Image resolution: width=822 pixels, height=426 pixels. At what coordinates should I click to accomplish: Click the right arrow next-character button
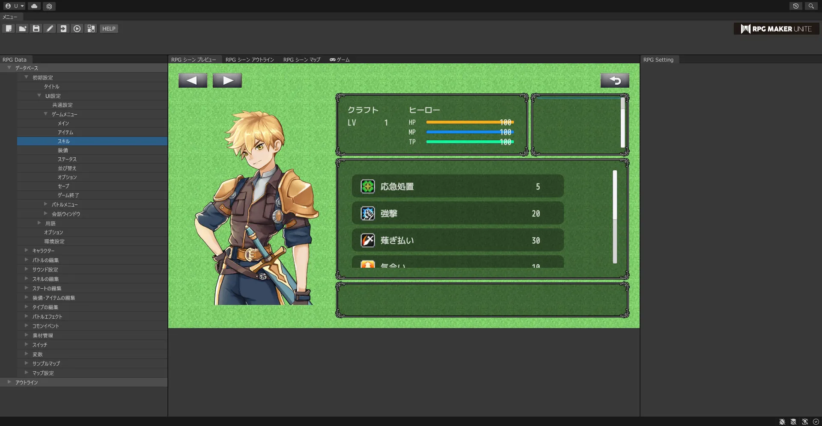tap(227, 80)
